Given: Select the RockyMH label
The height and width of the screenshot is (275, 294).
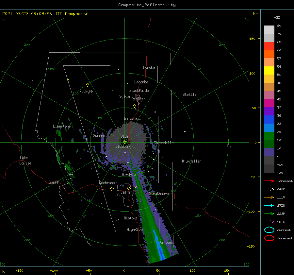Looking at the screenshot, I should (x=86, y=92).
